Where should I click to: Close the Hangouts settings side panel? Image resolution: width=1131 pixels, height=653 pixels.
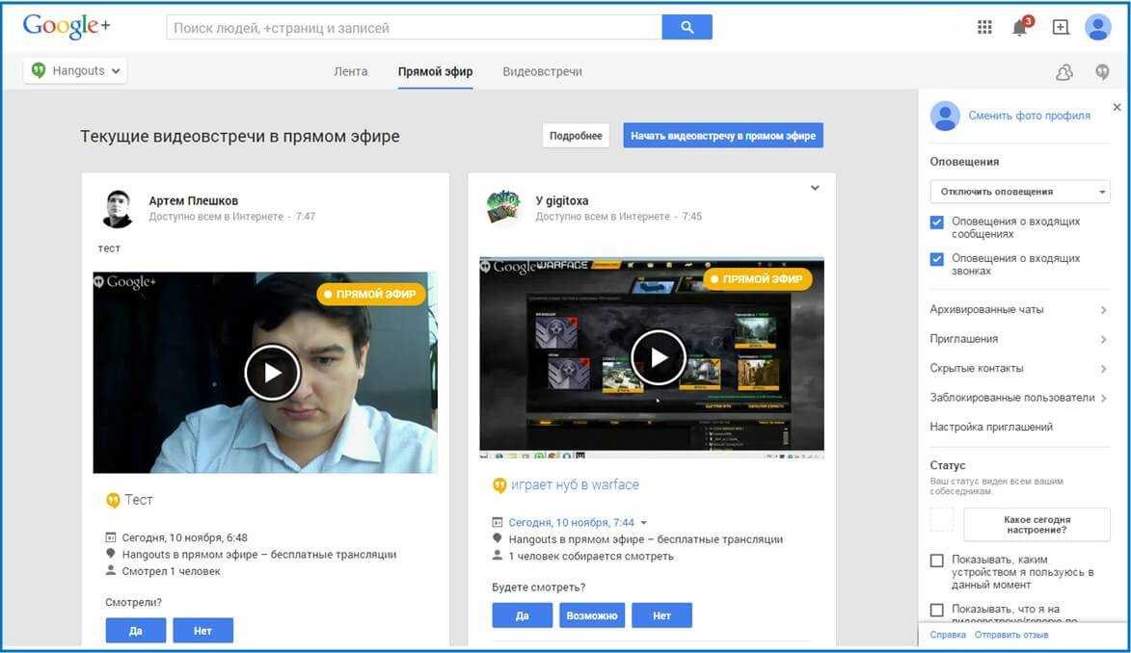1117,107
